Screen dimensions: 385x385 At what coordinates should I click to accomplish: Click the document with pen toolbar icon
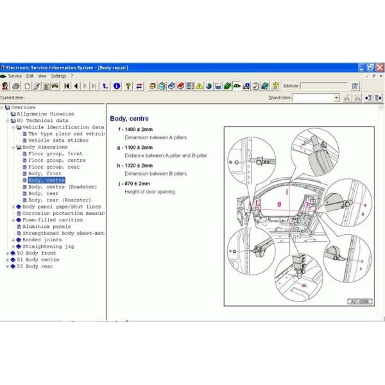click(x=37, y=86)
